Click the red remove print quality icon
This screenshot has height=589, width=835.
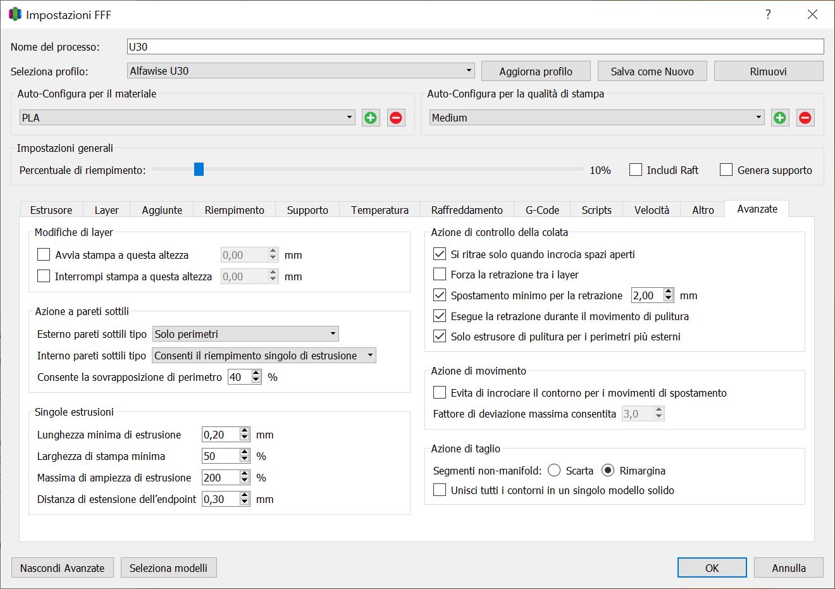(805, 118)
